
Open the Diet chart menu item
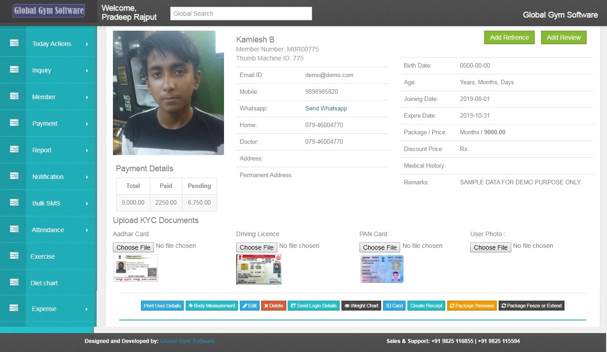(x=44, y=283)
